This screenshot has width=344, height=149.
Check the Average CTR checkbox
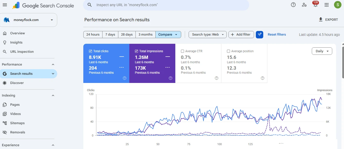(182, 51)
